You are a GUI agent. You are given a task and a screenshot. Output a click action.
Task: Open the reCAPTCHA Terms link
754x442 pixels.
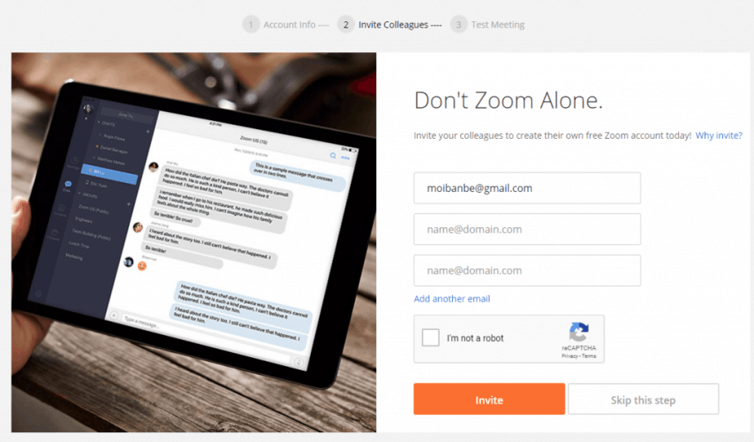(589, 356)
